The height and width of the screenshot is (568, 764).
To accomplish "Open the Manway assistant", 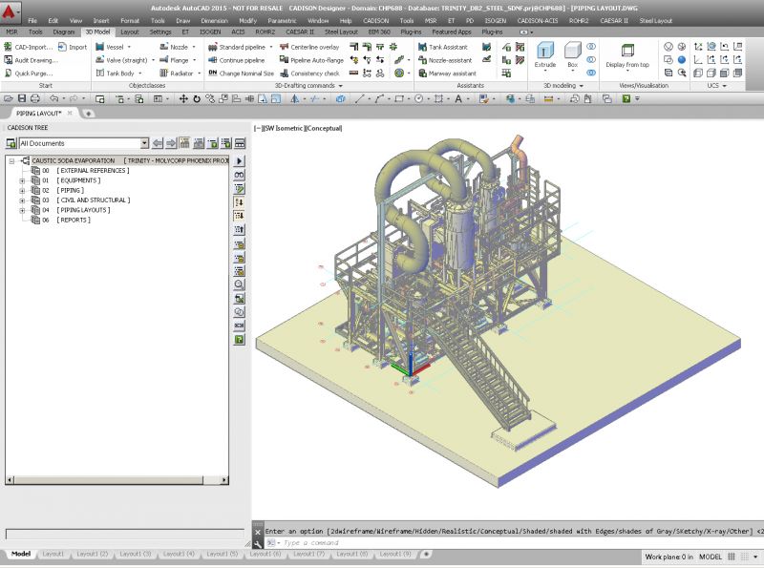I will point(447,74).
